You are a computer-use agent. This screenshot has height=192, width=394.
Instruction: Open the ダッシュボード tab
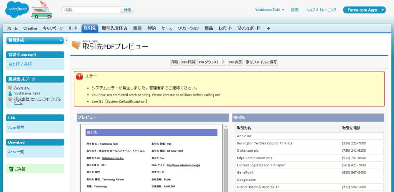click(249, 28)
